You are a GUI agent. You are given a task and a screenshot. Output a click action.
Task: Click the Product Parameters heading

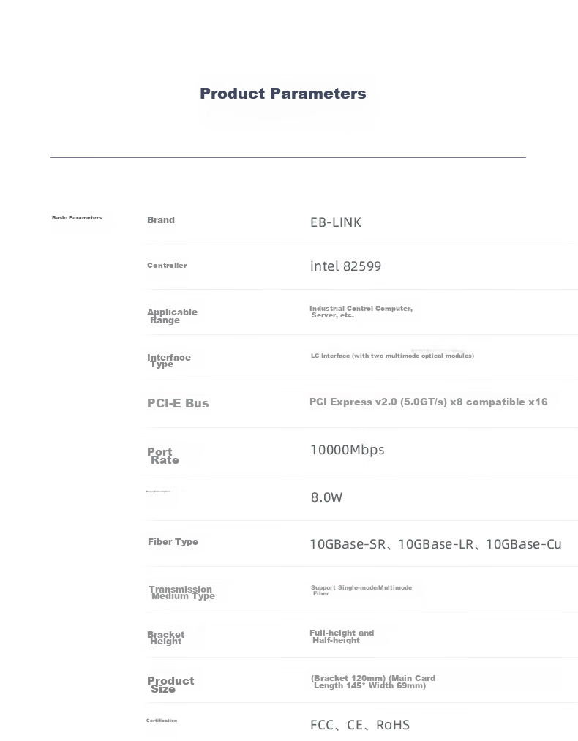click(x=282, y=93)
